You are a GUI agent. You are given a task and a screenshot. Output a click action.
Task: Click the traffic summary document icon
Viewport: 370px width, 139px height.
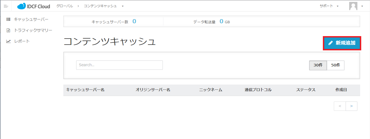click(x=8, y=30)
